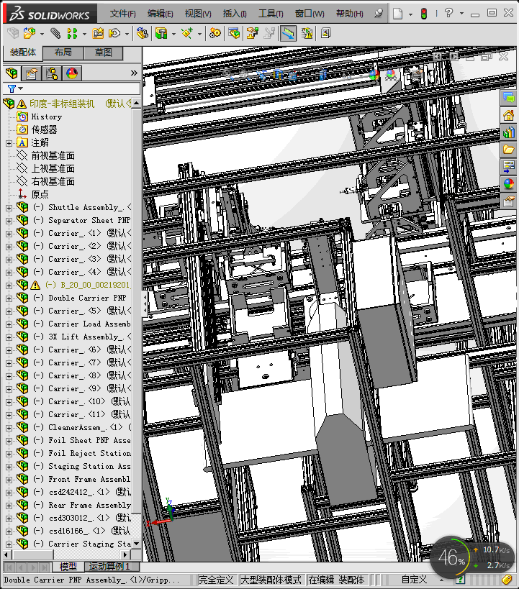
Task: Click the Show Hidden Components icon
Action: (142, 33)
